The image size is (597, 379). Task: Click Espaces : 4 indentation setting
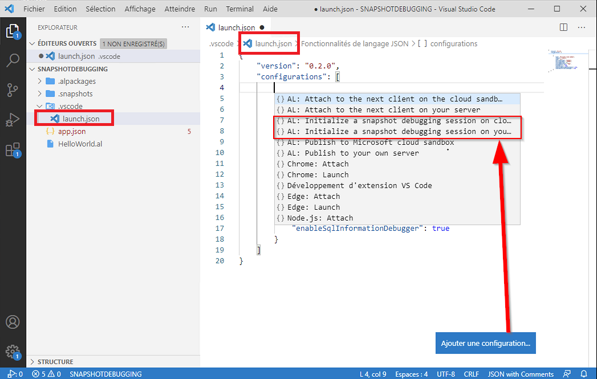(x=411, y=374)
